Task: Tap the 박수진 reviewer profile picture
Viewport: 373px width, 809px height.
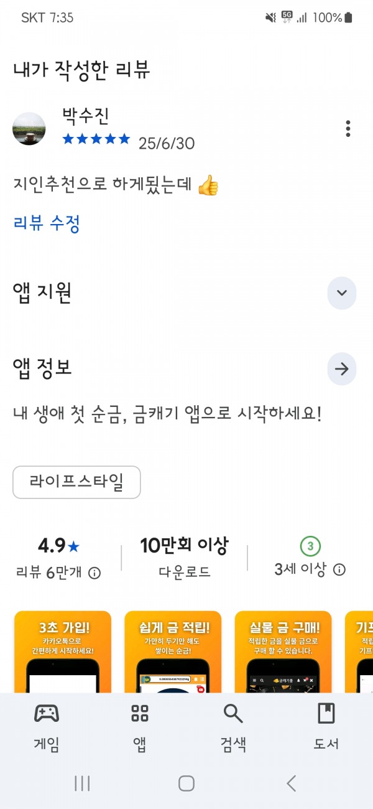Action: (29, 129)
